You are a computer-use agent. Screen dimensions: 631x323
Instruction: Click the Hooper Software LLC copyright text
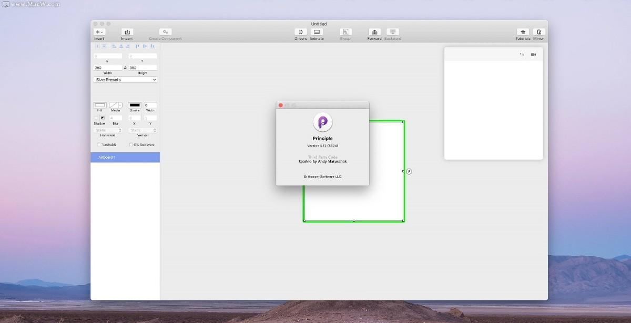322,176
